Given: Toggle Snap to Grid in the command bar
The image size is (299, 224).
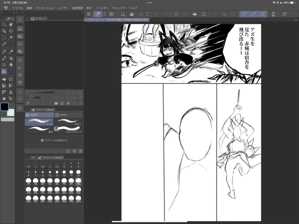Looking at the screenshot, I should 263,14.
